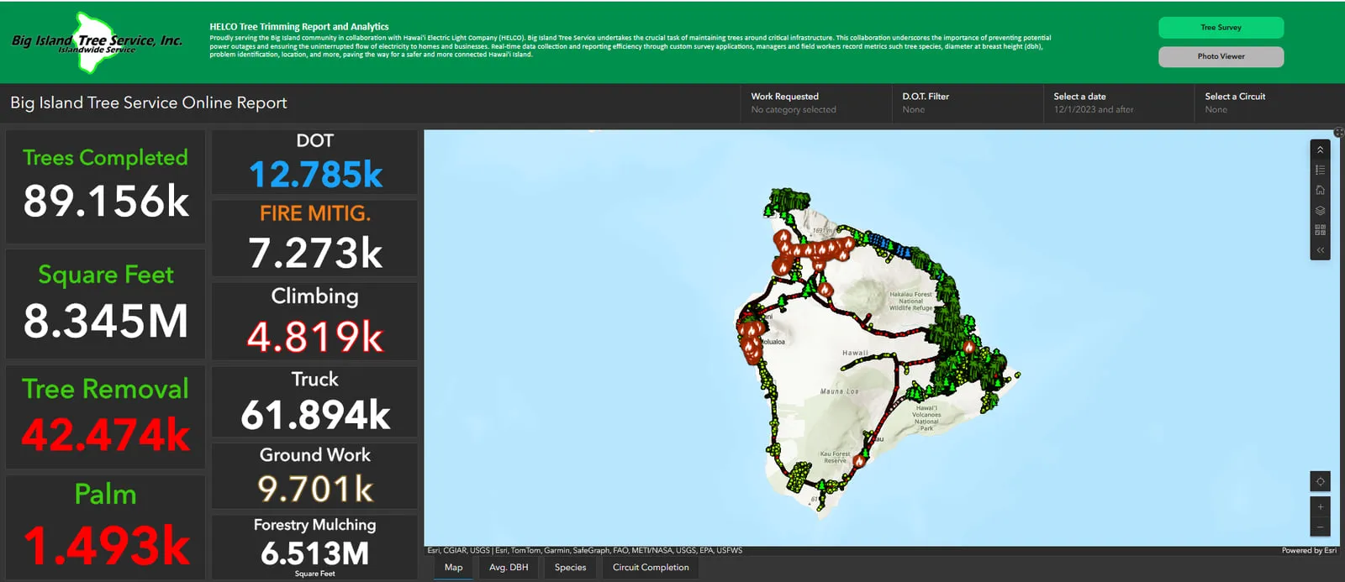Click the Mauna Loa map label
Viewport: 1345px width, 582px height.
(840, 391)
